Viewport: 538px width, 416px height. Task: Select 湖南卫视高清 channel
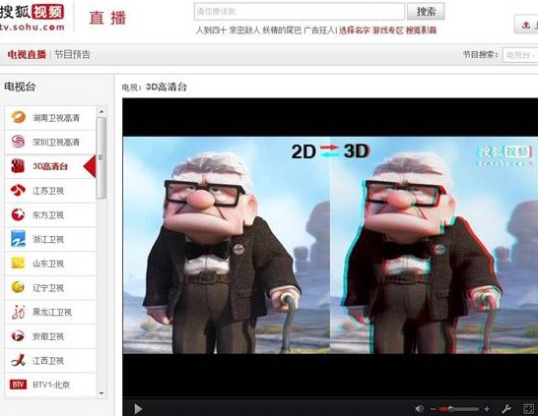[x=50, y=118]
